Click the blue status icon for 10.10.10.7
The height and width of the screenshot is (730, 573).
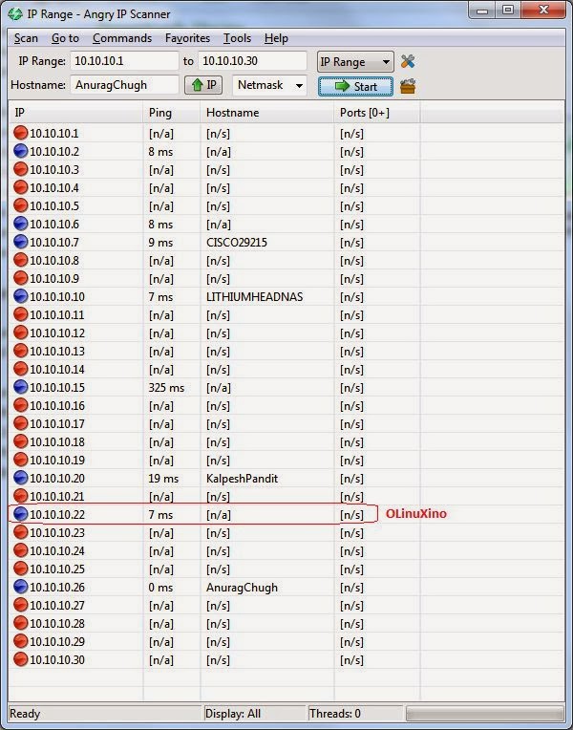20,242
